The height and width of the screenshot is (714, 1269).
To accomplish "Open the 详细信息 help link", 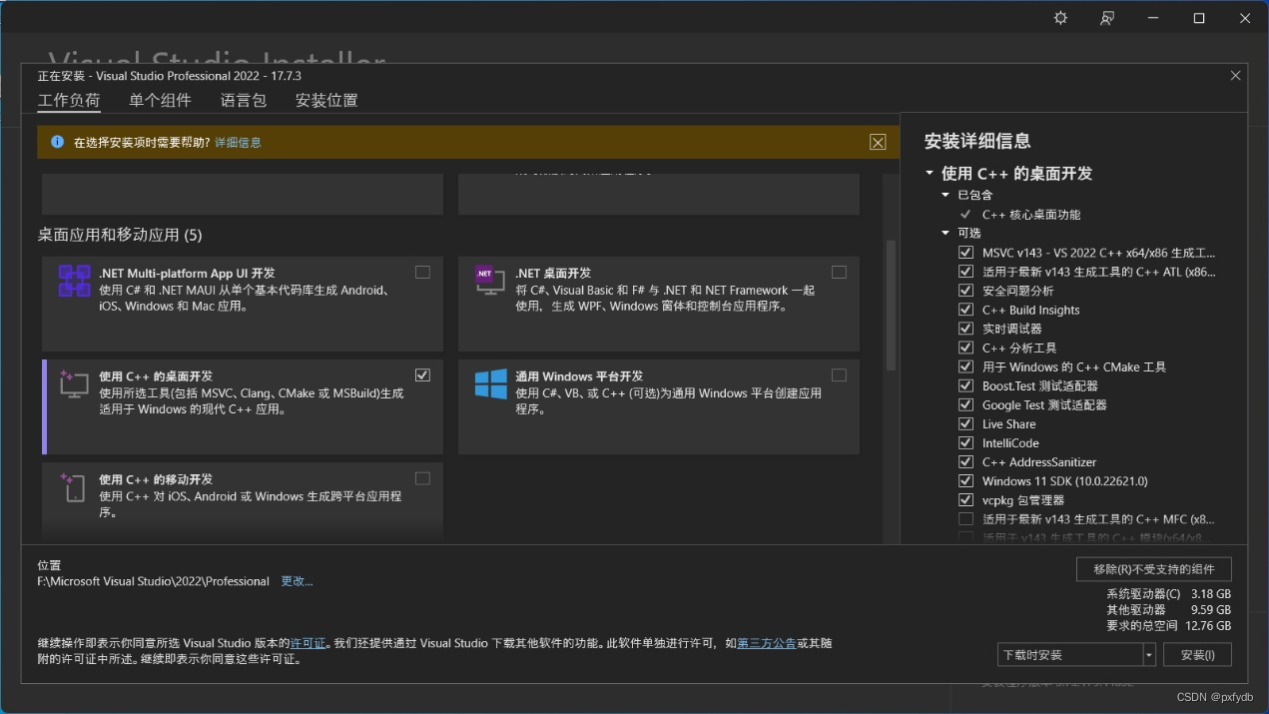I will 238,143.
